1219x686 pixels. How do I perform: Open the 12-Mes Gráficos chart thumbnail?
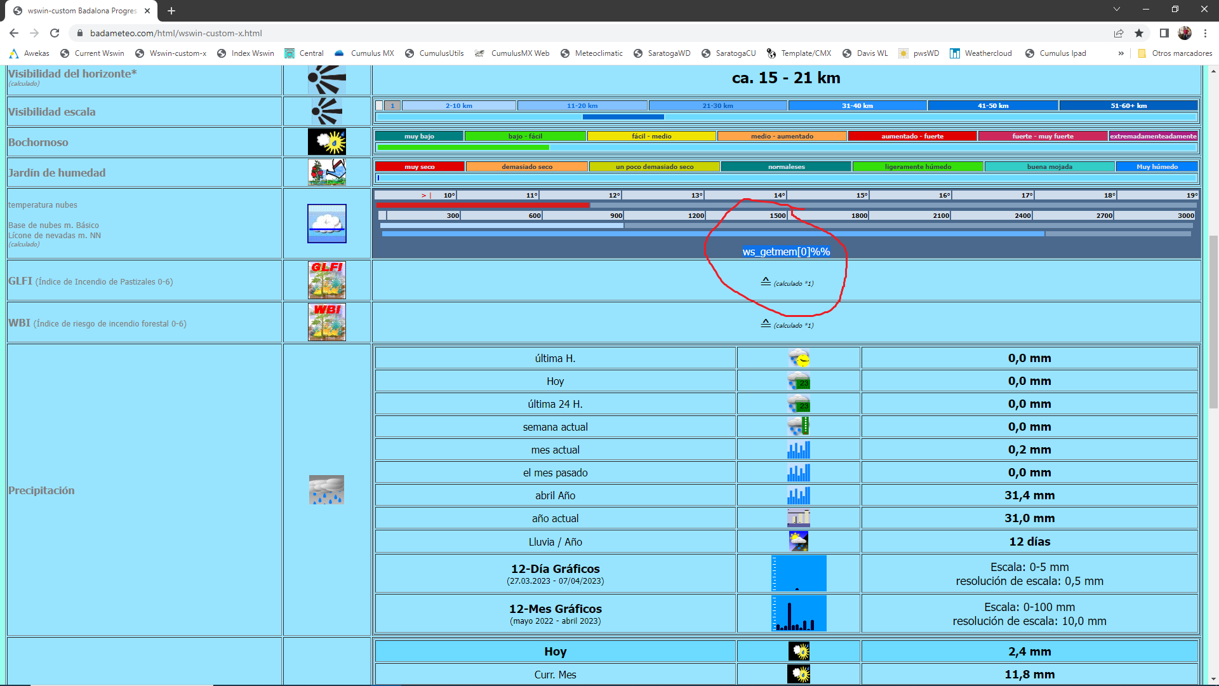click(x=799, y=614)
